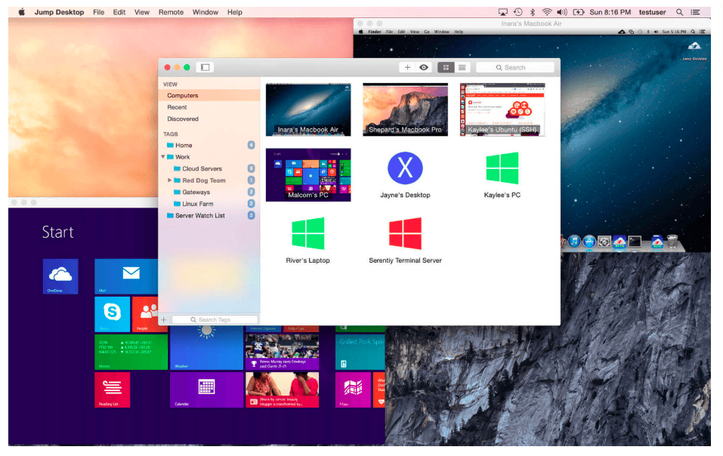Open the File menu

pos(99,12)
